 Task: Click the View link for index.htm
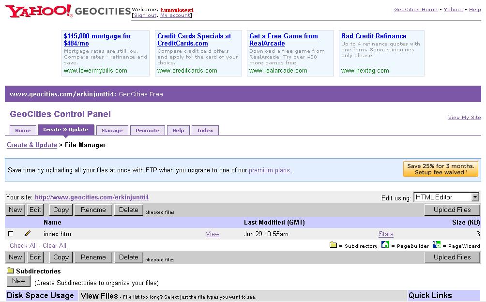click(212, 234)
